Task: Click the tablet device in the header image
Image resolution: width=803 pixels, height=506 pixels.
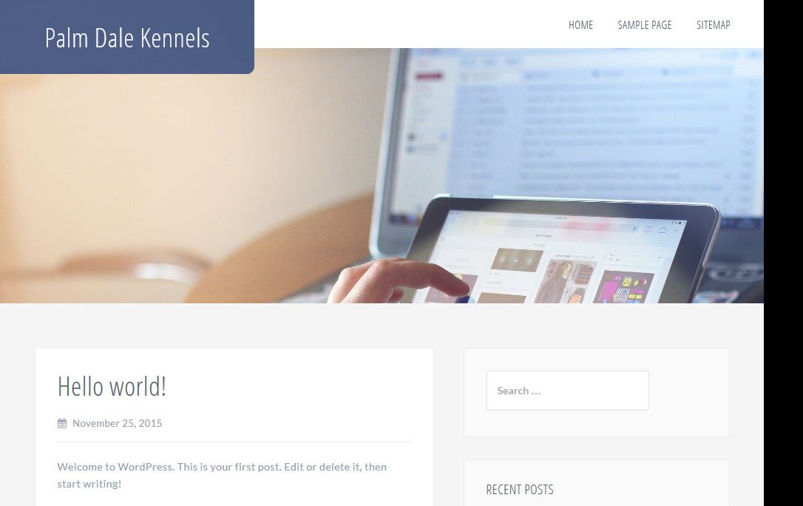Action: pyautogui.click(x=563, y=251)
